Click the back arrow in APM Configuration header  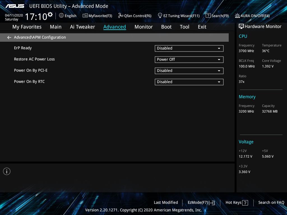[9, 38]
